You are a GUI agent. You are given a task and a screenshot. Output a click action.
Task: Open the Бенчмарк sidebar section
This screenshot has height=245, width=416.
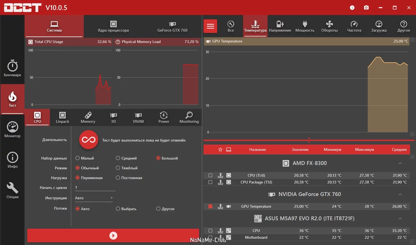point(12,68)
